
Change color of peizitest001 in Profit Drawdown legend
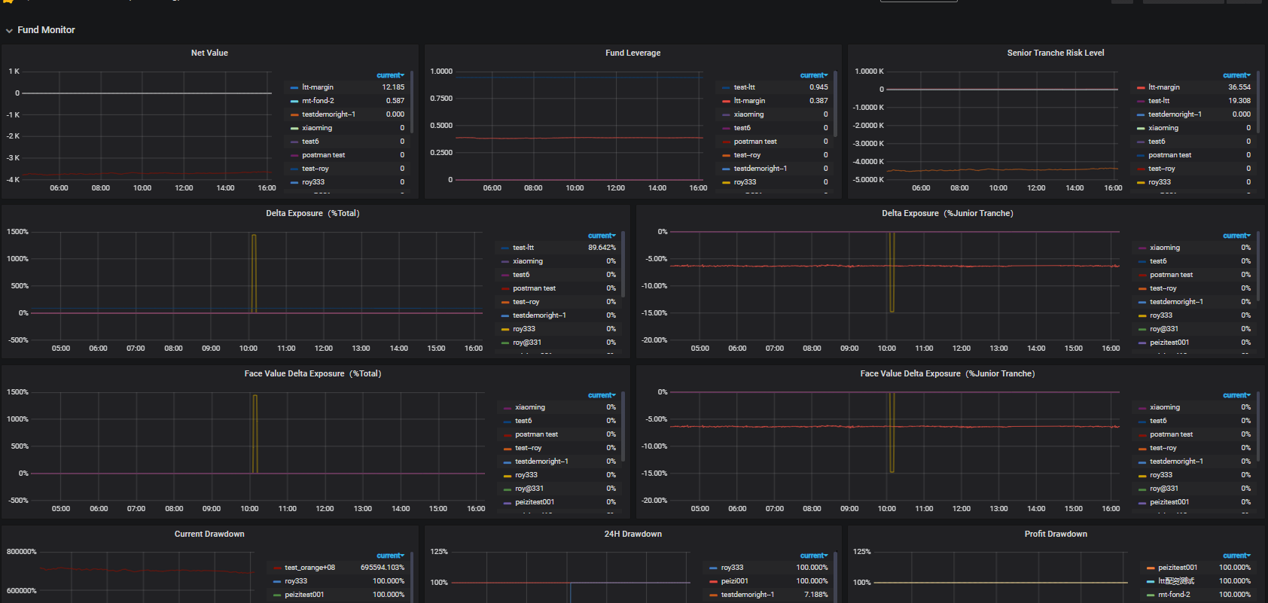point(1151,568)
